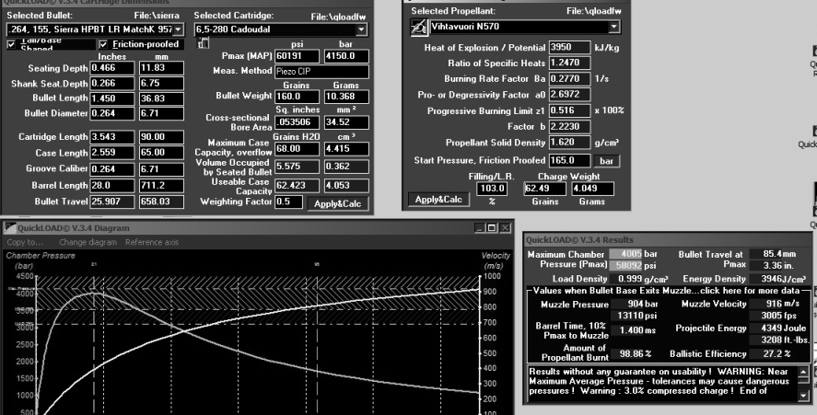Screen dimensions: 817x415
Task: Click the Bullet Travel inches field
Action: click(112, 202)
